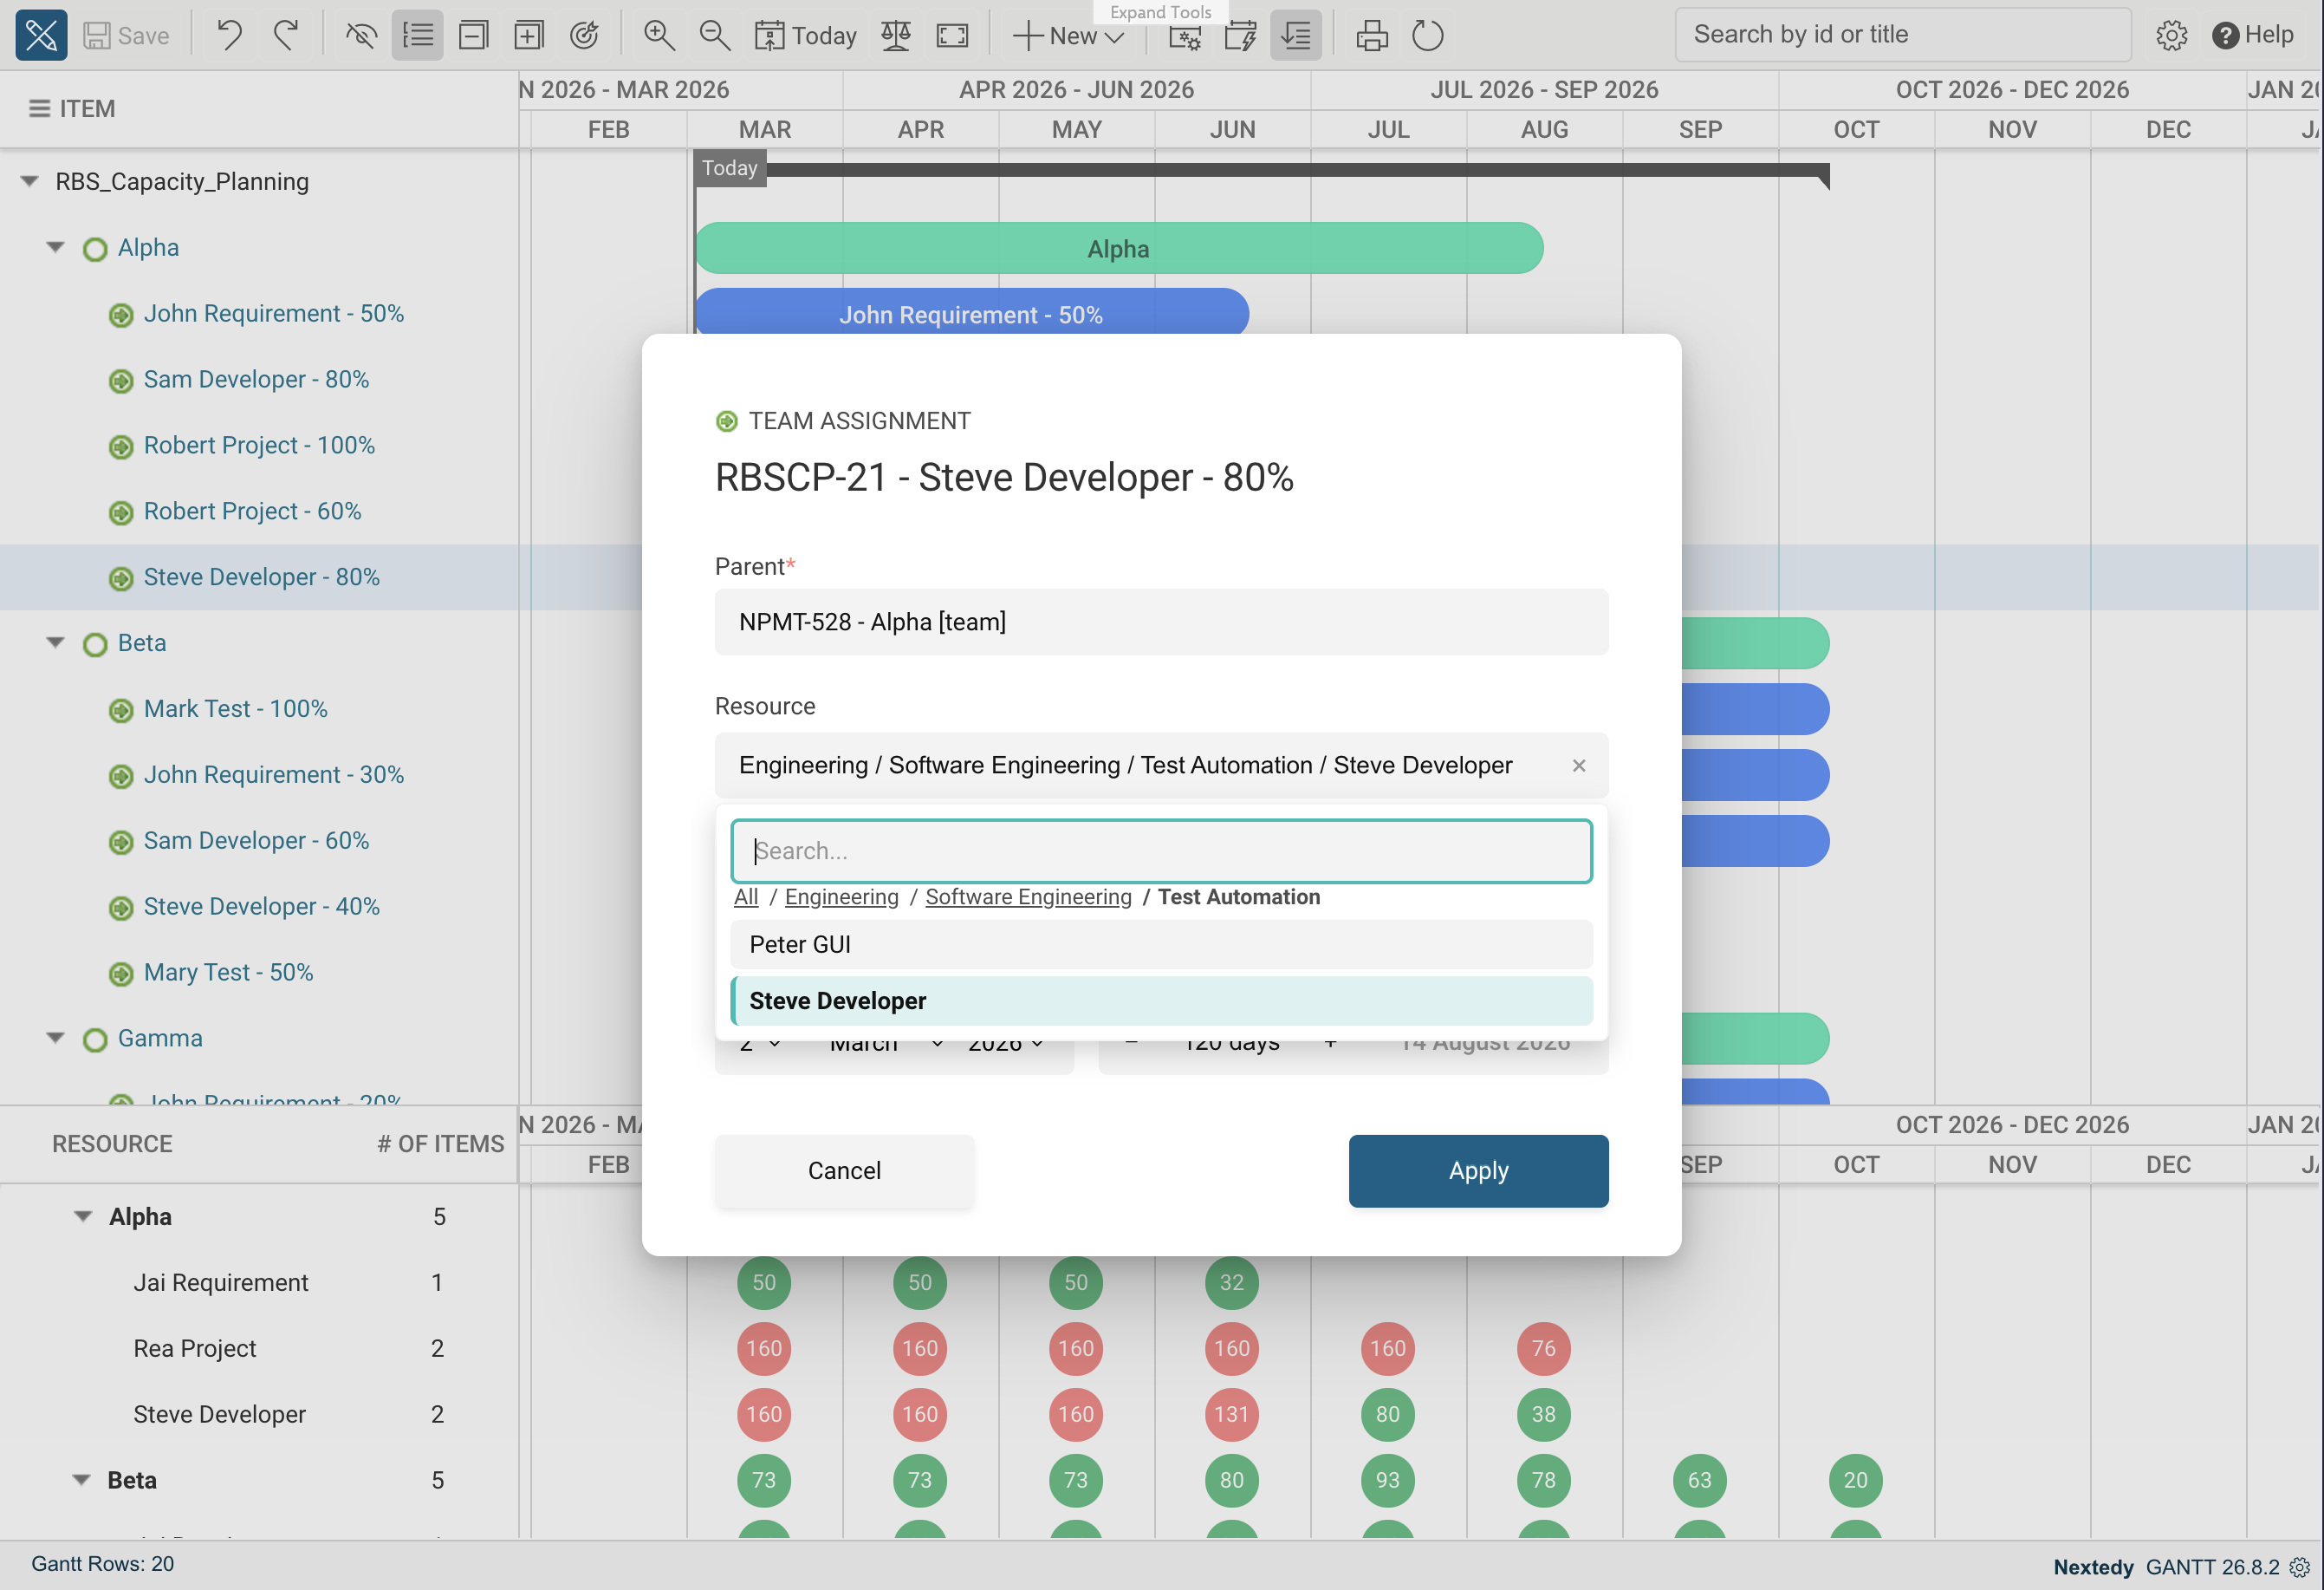
Task: Click the John Requirement - 30% assignment icon
Action: click(x=121, y=777)
